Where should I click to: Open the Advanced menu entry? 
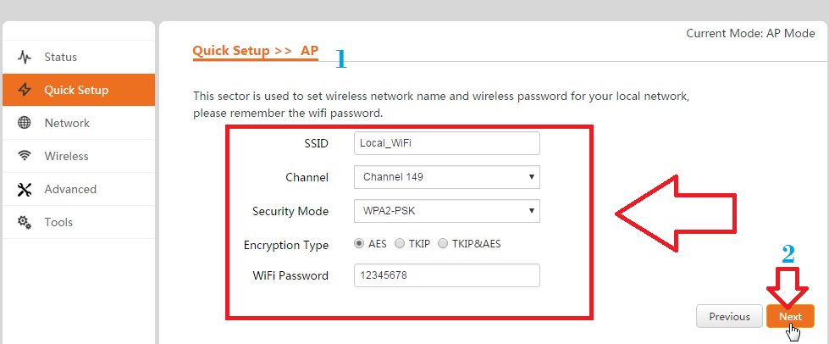(70, 189)
